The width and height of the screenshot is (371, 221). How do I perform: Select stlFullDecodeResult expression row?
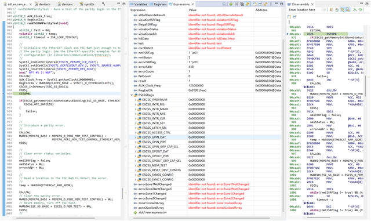[205, 15]
